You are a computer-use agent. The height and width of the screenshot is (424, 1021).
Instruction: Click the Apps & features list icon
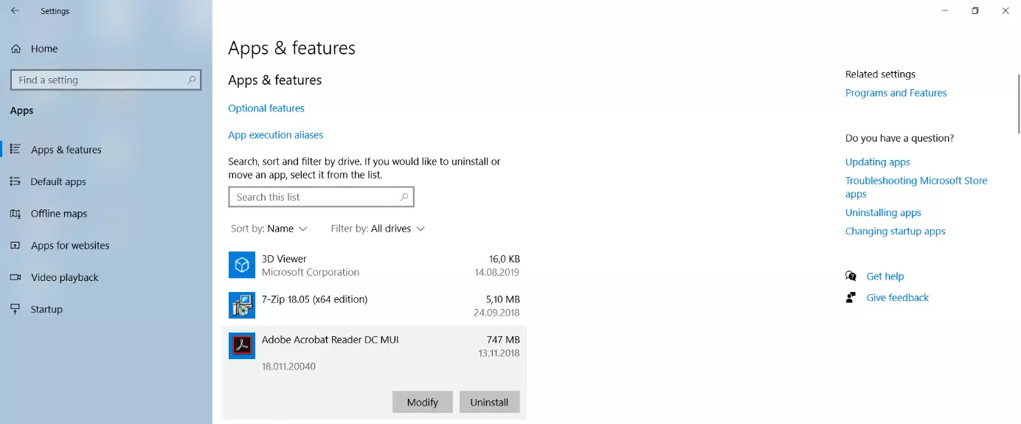pyautogui.click(x=15, y=149)
